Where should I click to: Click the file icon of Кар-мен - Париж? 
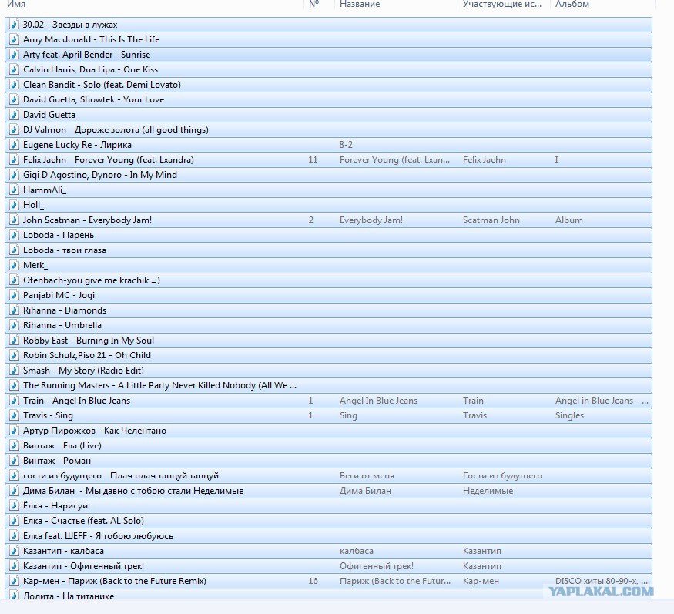14,582
